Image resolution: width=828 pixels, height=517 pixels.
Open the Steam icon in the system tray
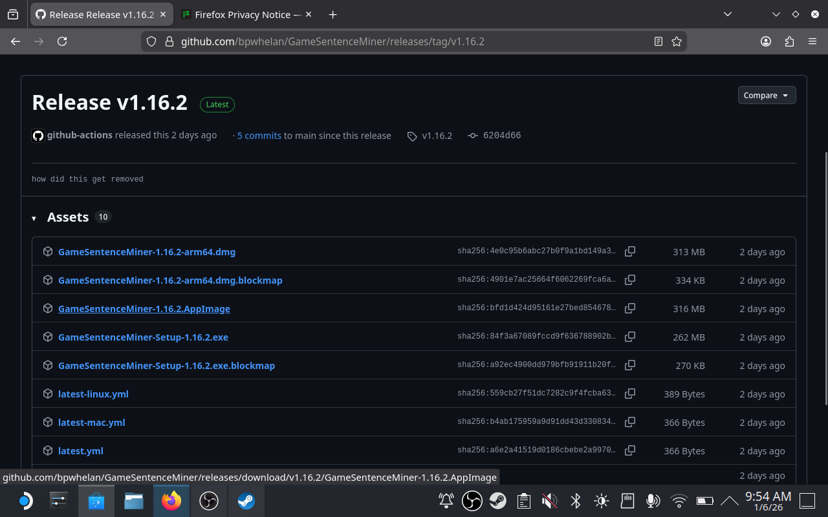pyautogui.click(x=497, y=501)
